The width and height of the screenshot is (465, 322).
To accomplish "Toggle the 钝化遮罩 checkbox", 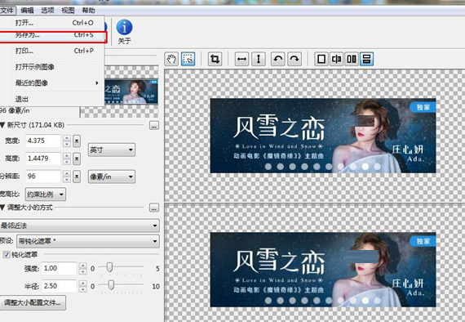I will click(7, 254).
